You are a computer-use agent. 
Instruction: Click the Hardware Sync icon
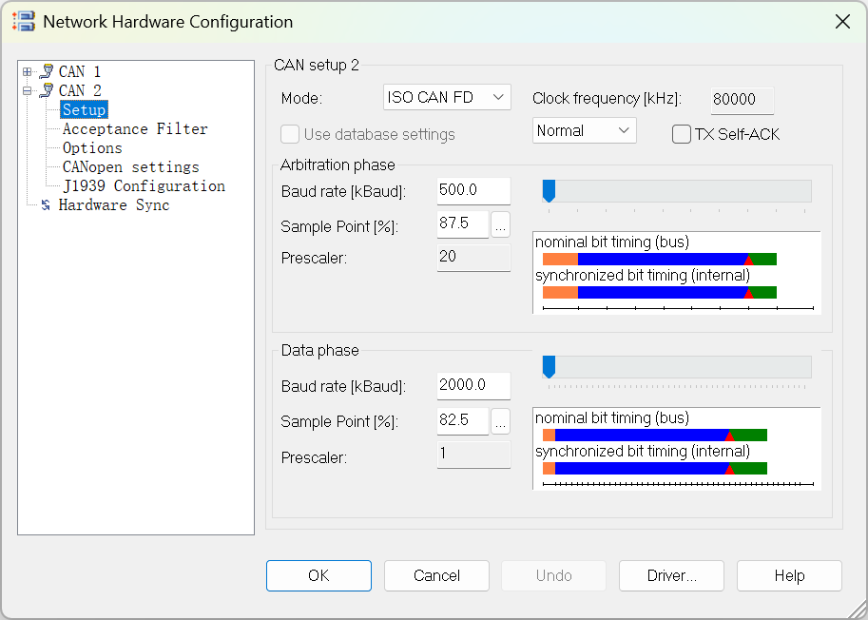coord(46,205)
